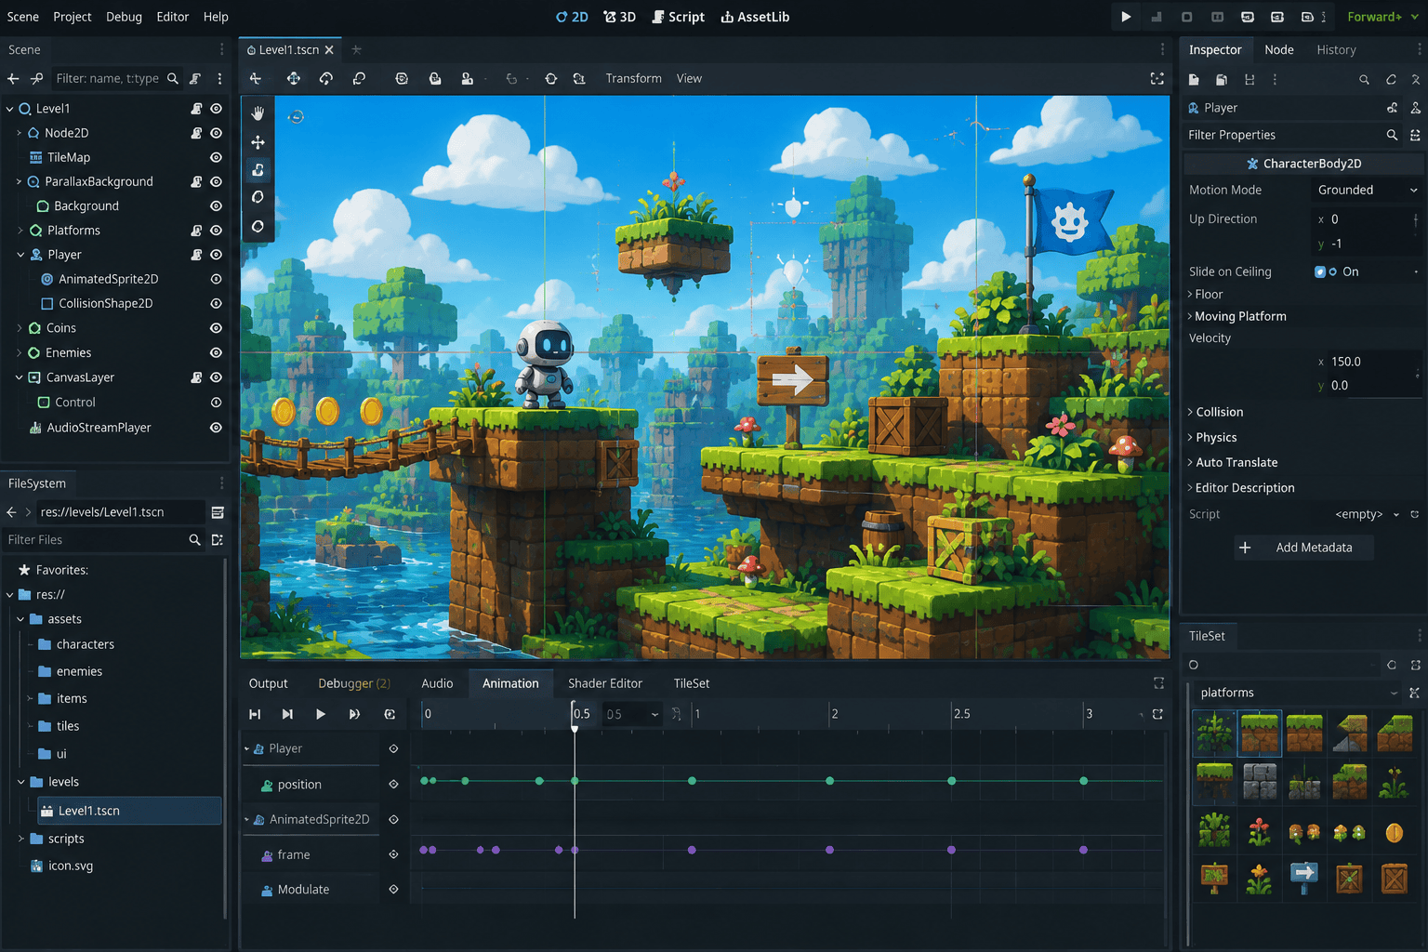Play the animation in the Animation panel
The height and width of the screenshot is (952, 1428).
[321, 714]
